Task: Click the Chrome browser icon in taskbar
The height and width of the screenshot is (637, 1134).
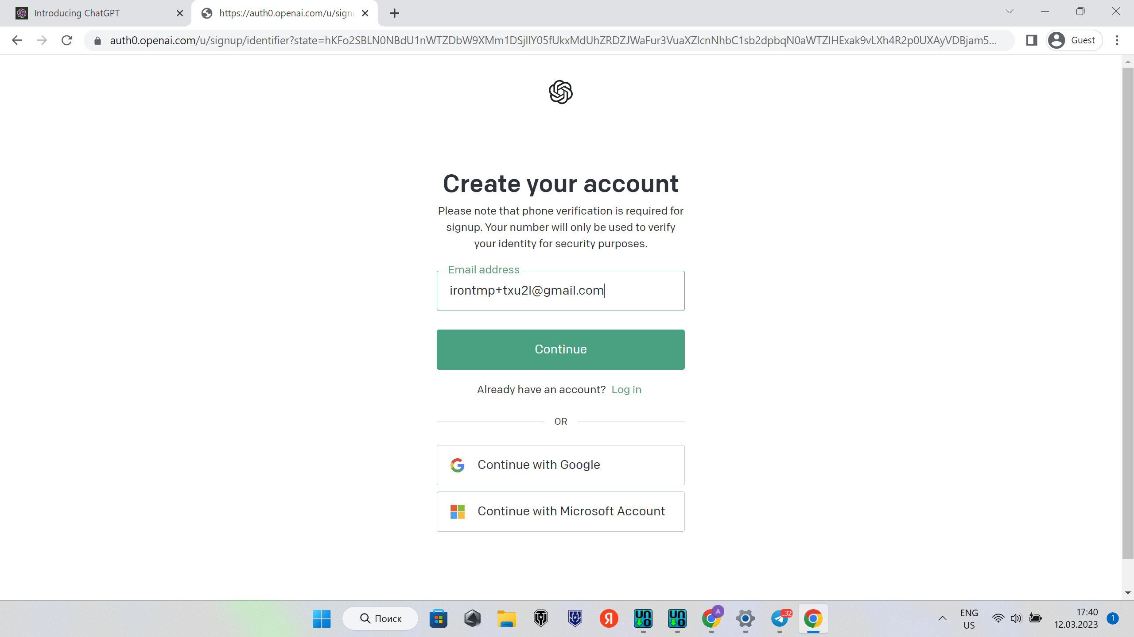Action: 813,618
